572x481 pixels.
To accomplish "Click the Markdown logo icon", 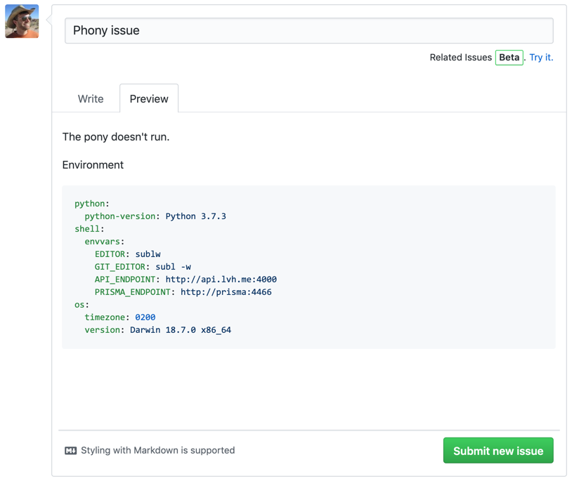I will click(70, 451).
